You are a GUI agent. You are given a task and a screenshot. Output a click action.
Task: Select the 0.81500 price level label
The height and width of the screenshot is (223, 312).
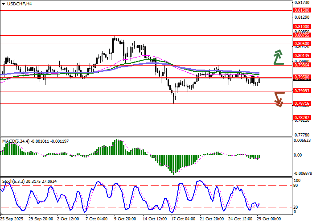point(302,10)
